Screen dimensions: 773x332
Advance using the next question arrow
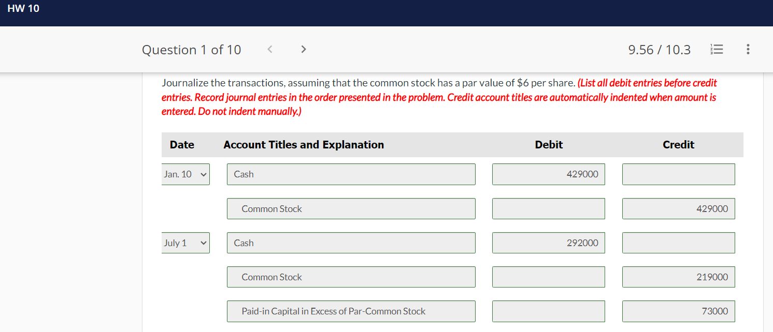303,49
